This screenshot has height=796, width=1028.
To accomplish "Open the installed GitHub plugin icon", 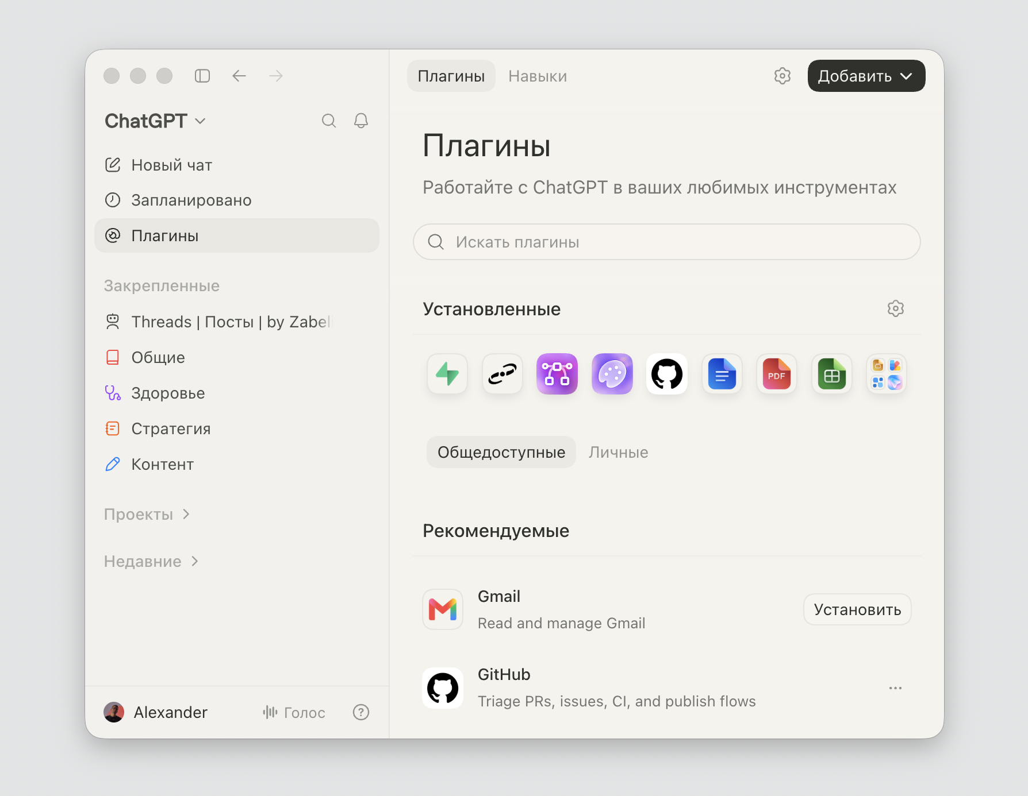I will click(667, 374).
